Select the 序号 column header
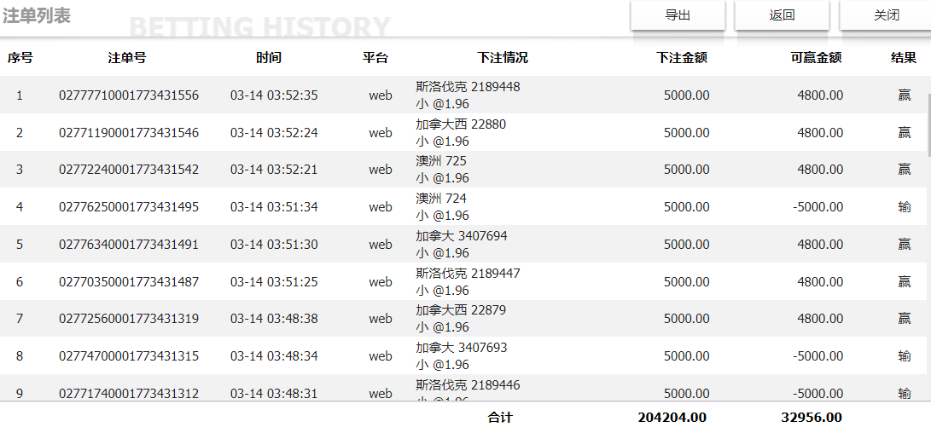 tap(20, 58)
